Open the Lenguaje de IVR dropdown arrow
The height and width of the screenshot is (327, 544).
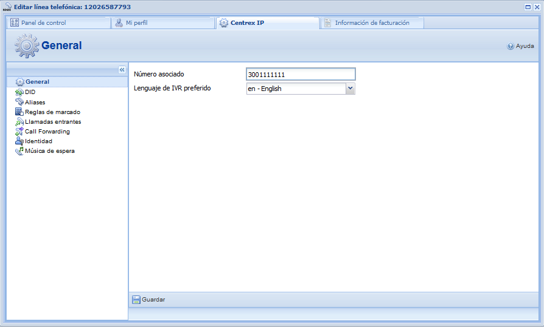(x=350, y=89)
